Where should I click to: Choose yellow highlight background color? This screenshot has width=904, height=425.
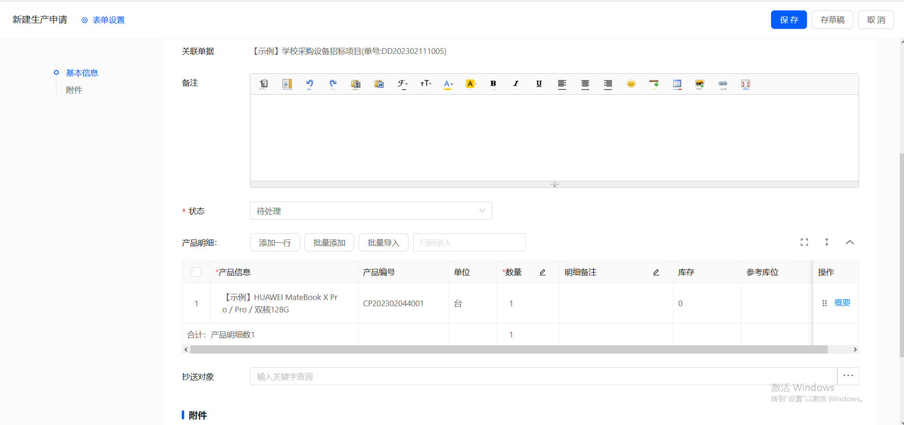pos(471,84)
